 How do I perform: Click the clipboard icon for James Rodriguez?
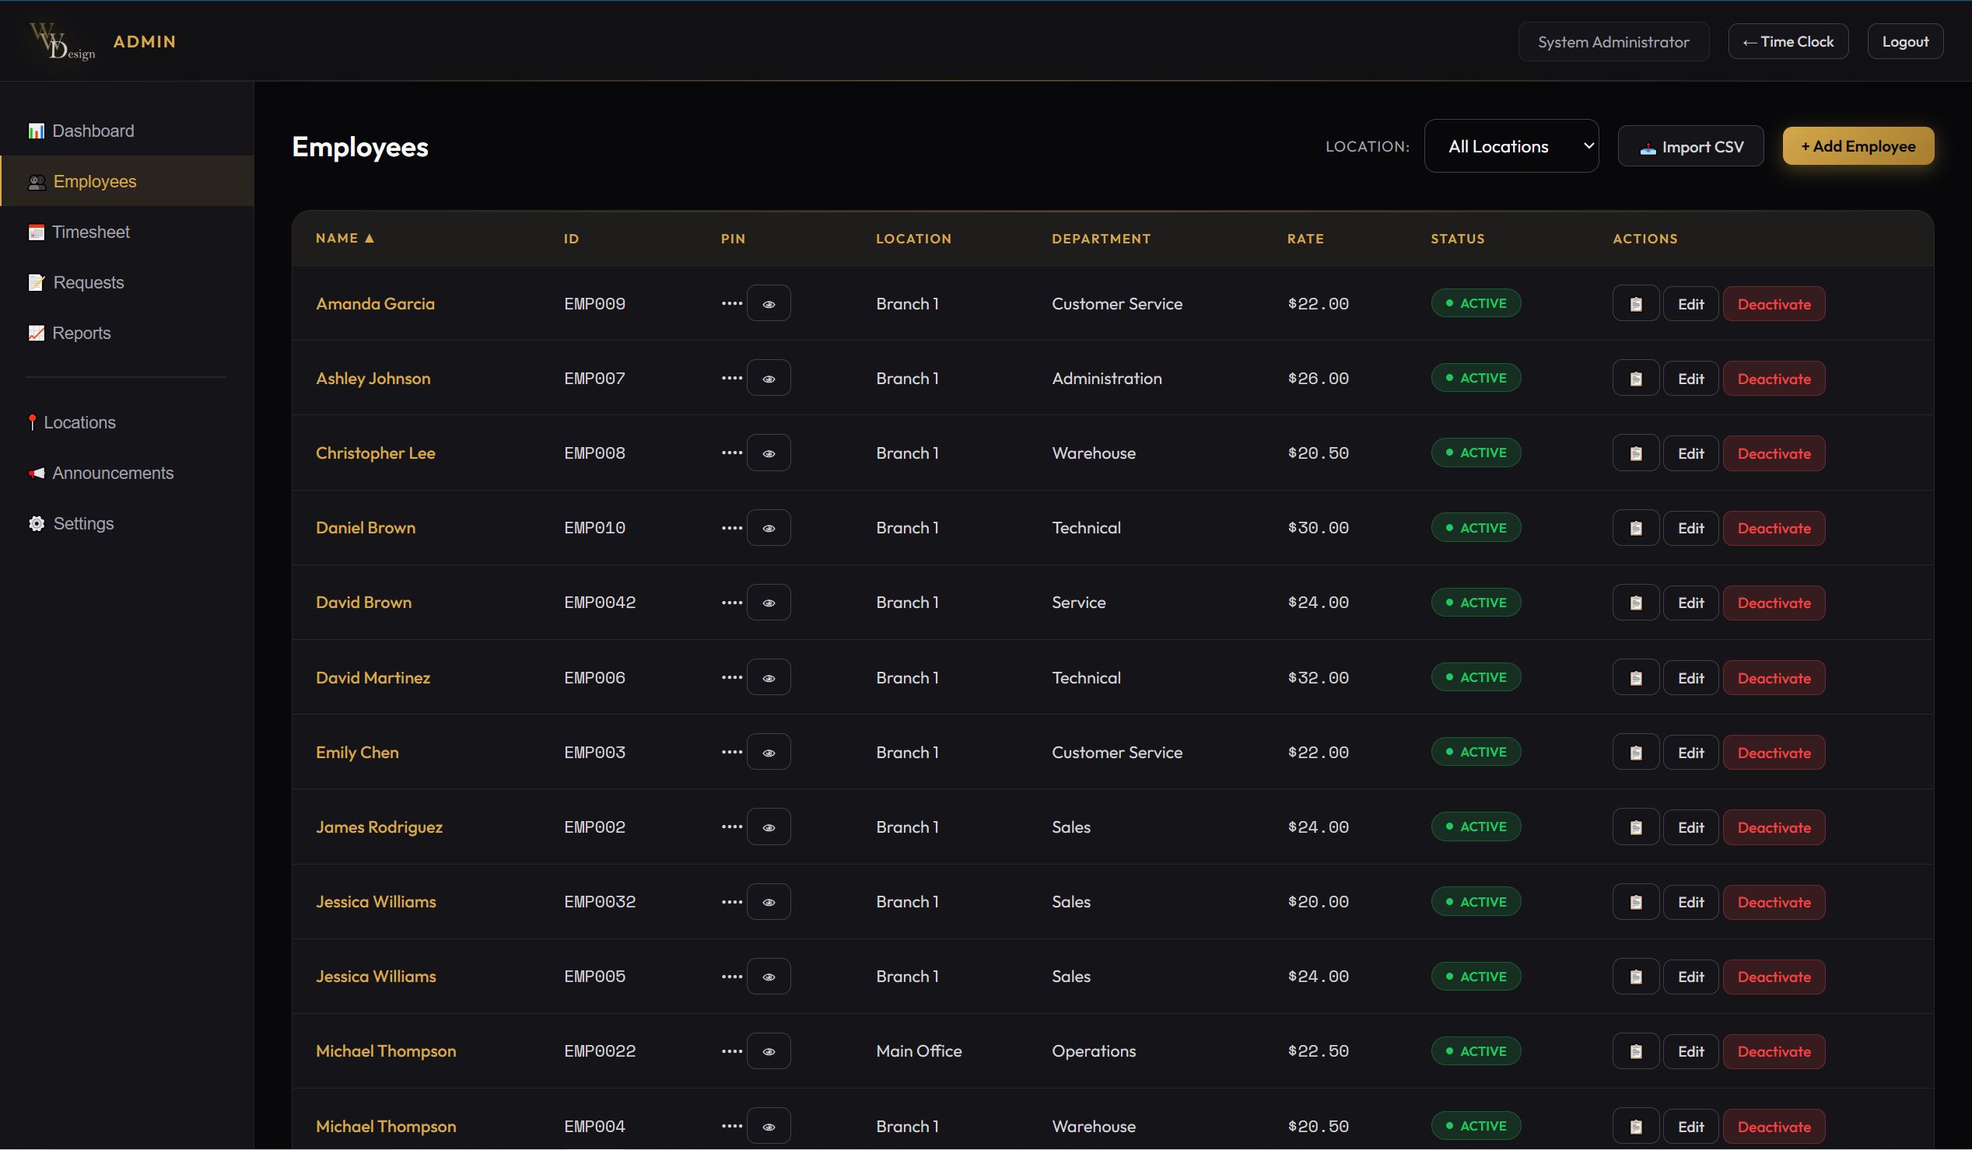pyautogui.click(x=1634, y=827)
